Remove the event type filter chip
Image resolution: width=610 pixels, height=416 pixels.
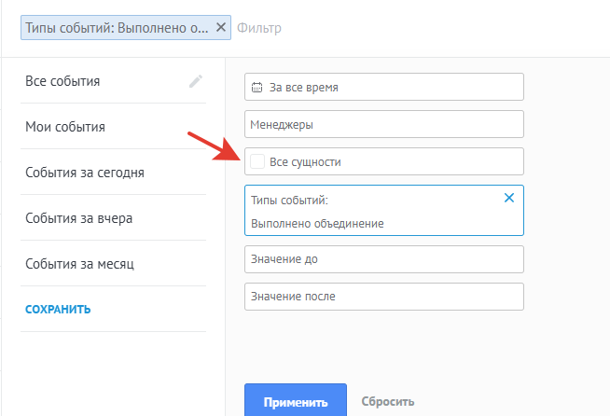(220, 28)
